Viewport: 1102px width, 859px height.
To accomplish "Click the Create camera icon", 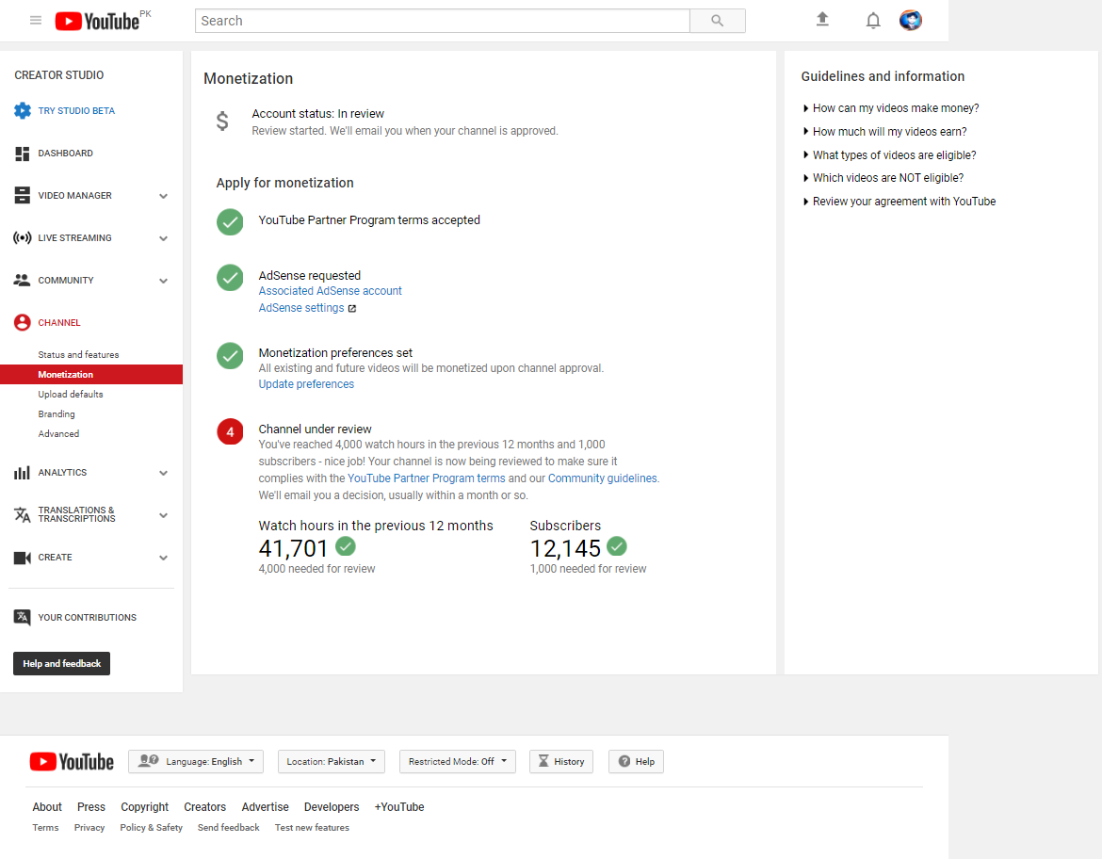I will point(23,558).
